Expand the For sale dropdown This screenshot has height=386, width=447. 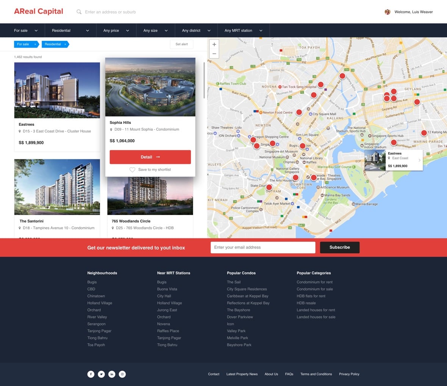(x=26, y=31)
